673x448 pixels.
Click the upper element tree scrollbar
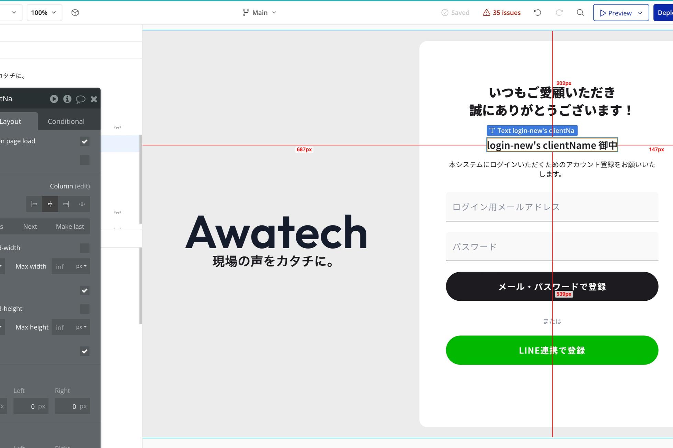coord(140,179)
